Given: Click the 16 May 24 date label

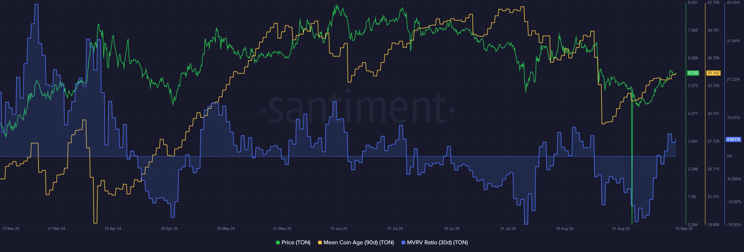Looking at the screenshot, I should click(226, 228).
